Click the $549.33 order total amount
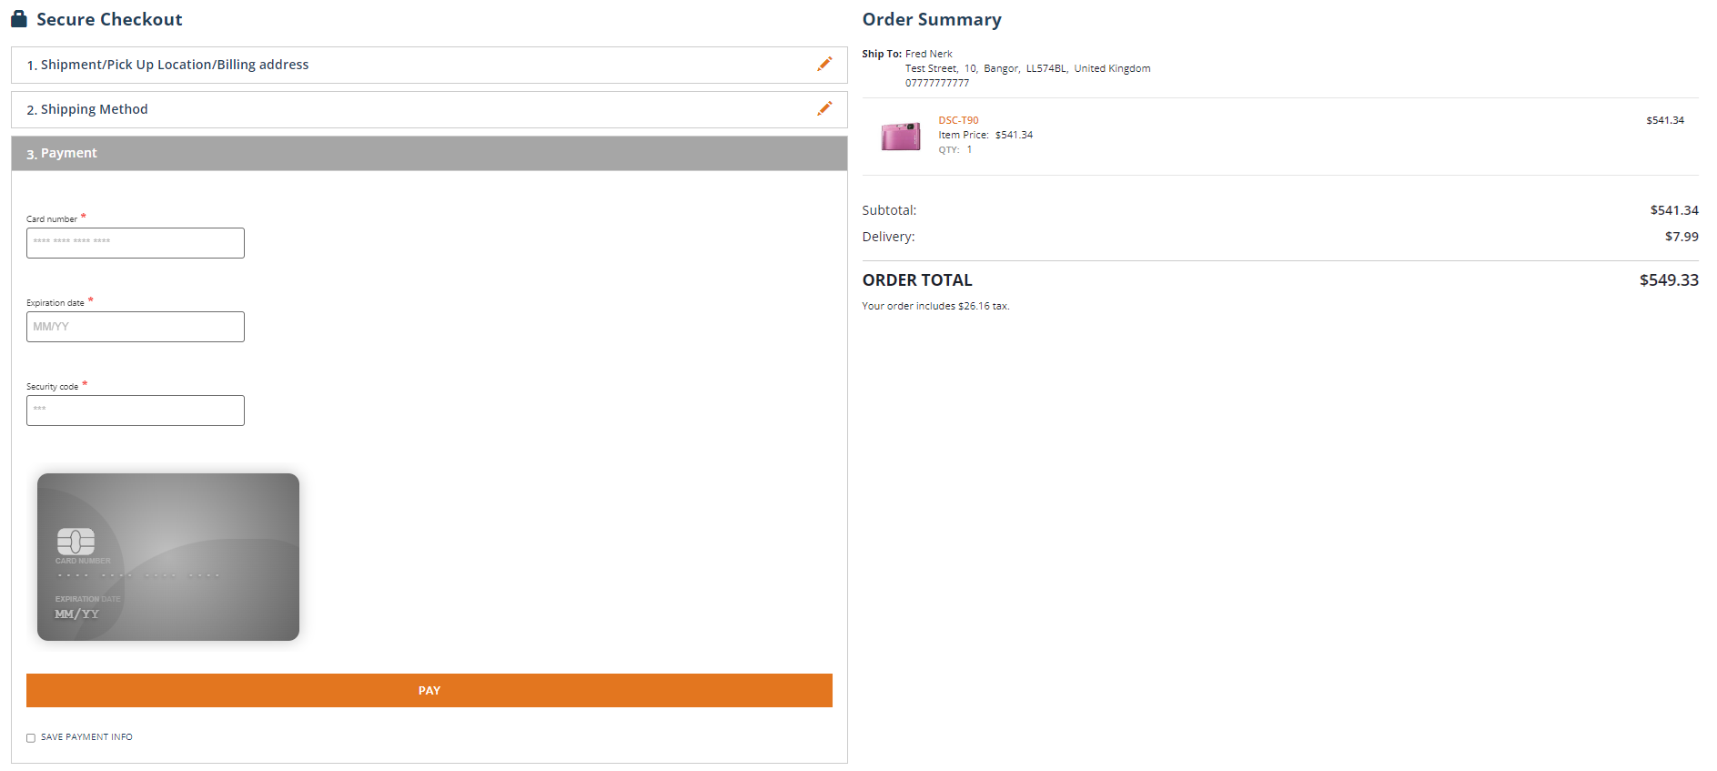Screen dimensions: 1717x771 [x=1668, y=280]
